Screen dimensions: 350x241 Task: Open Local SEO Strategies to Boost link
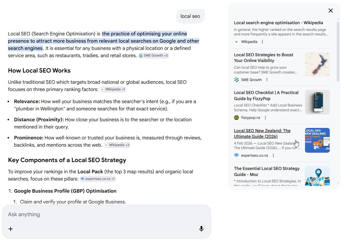(263, 58)
